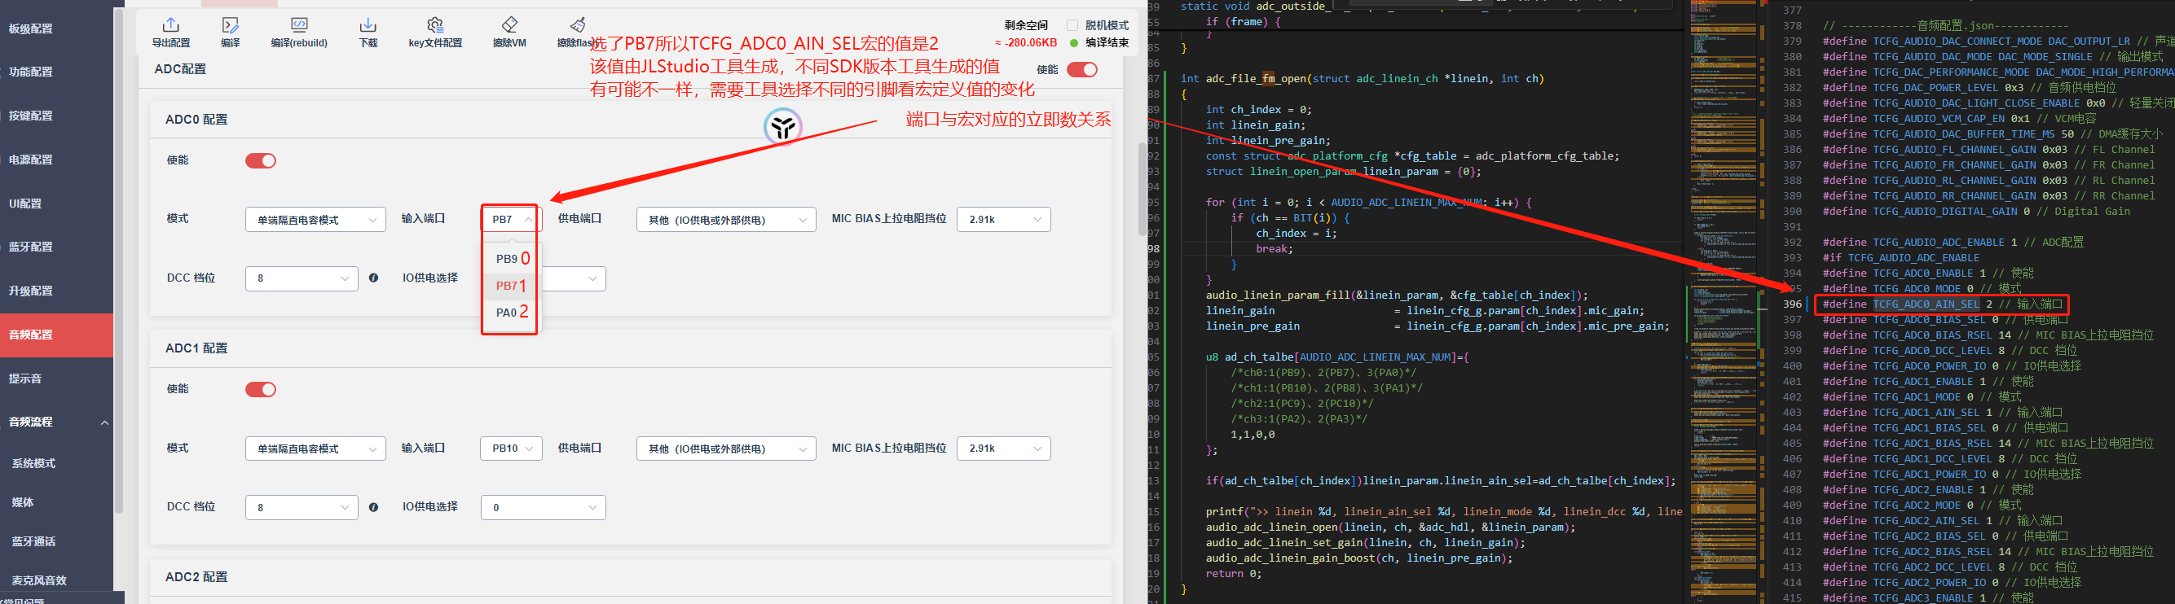
Task: Select 蓝牙配置 in the sidebar
Action: click(56, 247)
